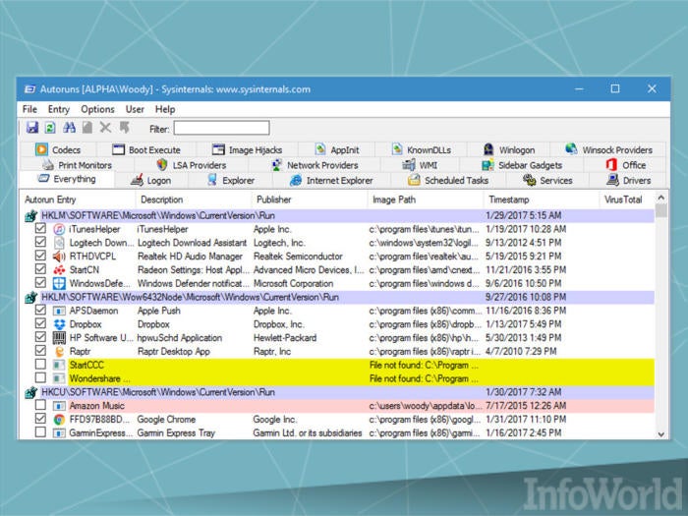Select the Hewlett-Packard publisher cell
The height and width of the screenshot is (516, 688).
pos(285,338)
